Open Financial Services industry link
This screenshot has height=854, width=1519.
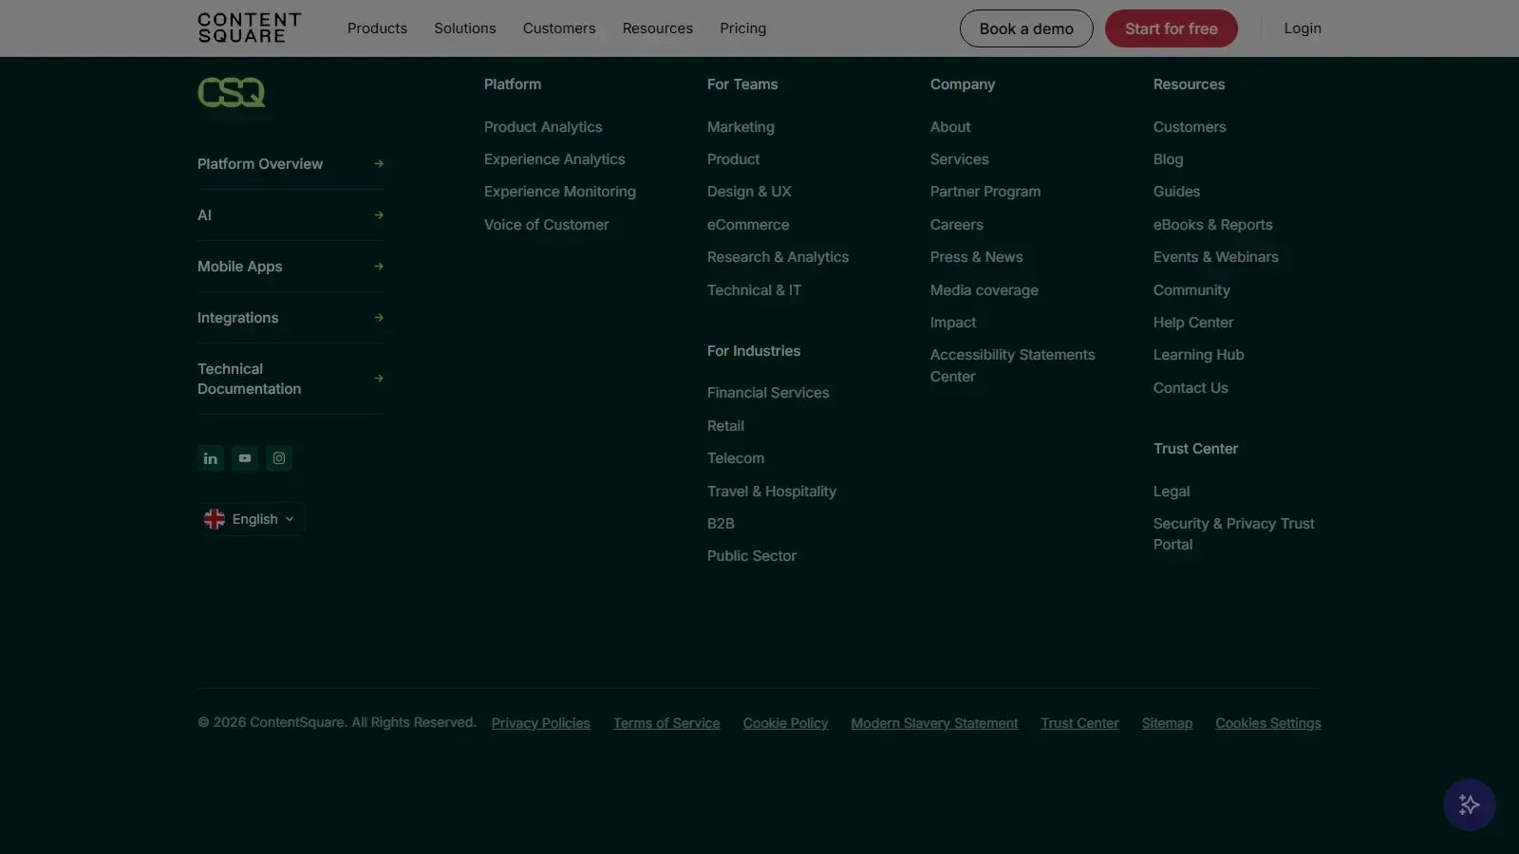coord(768,393)
